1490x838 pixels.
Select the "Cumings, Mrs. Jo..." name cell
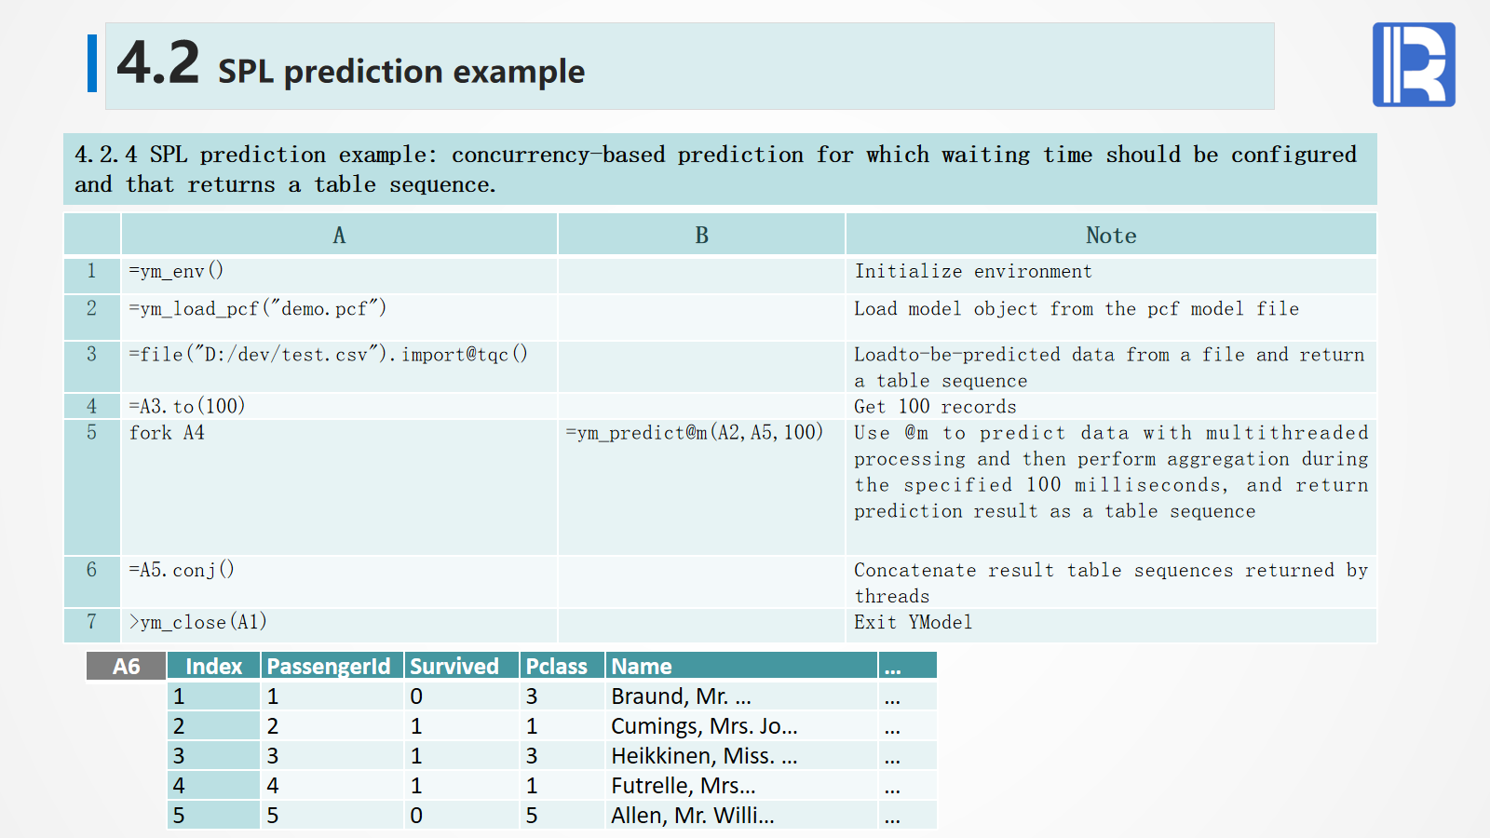coord(704,726)
